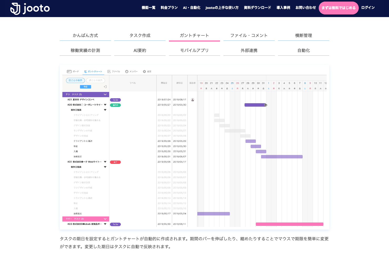This screenshot has height=259, width=389.
Task: Open 資料ダウンロード in the top navigation
Action: tap(257, 8)
